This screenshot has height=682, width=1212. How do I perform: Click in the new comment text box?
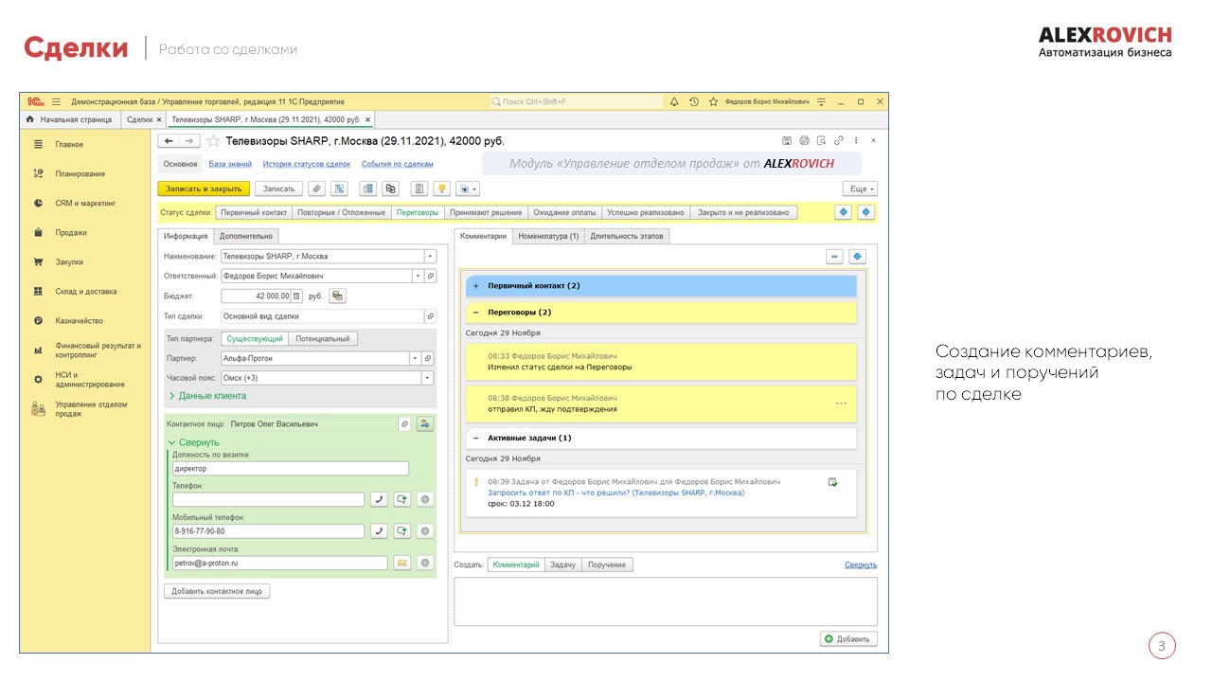[665, 601]
